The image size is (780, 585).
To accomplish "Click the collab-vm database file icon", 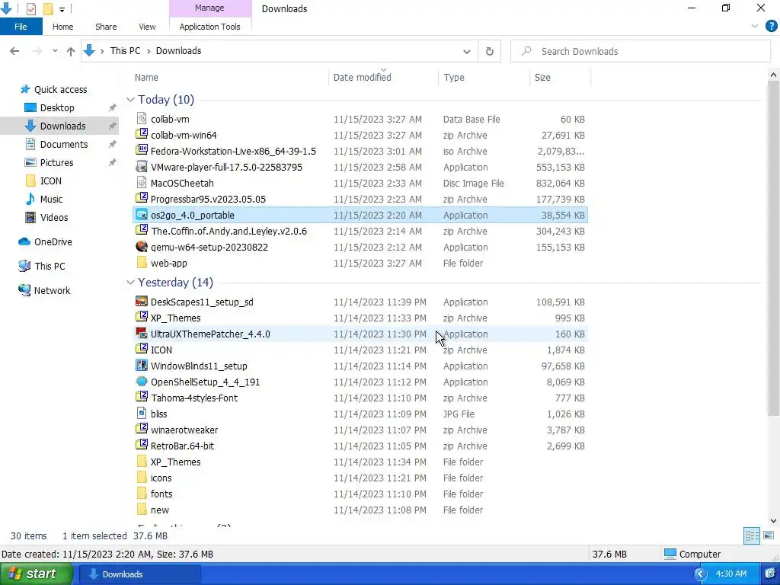I will point(142,119).
